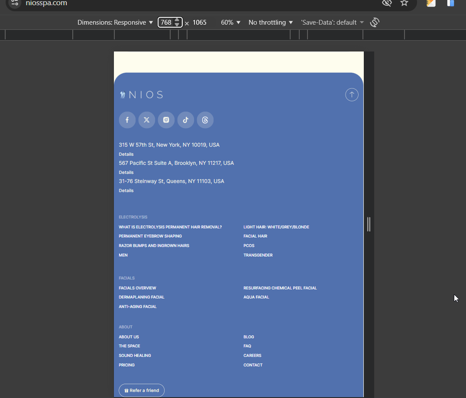Bookmark page with the star icon

pos(404,3)
